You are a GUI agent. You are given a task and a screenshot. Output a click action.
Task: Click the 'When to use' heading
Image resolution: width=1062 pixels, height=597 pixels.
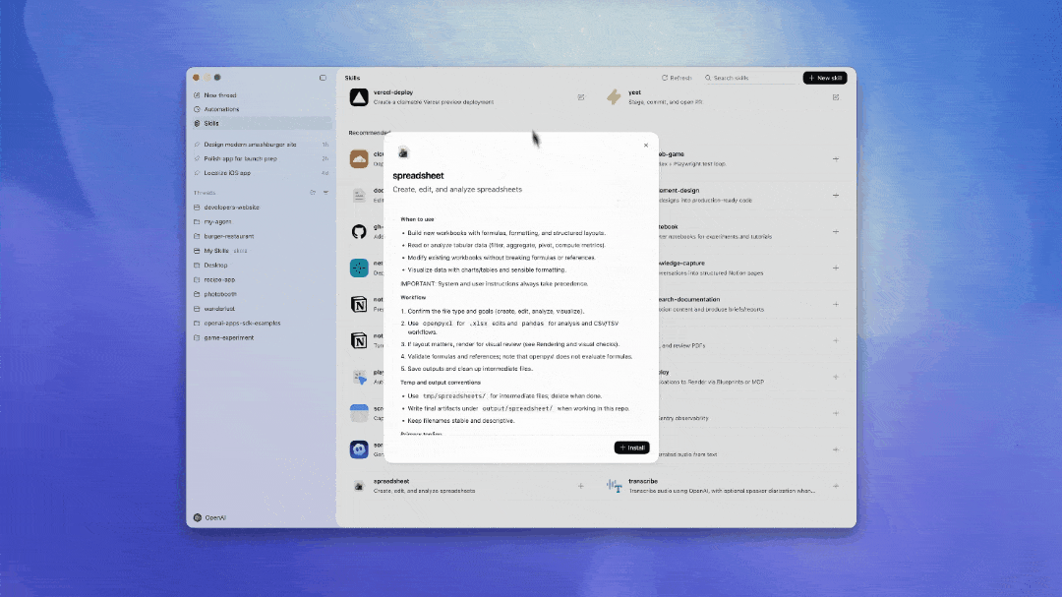[x=417, y=219]
